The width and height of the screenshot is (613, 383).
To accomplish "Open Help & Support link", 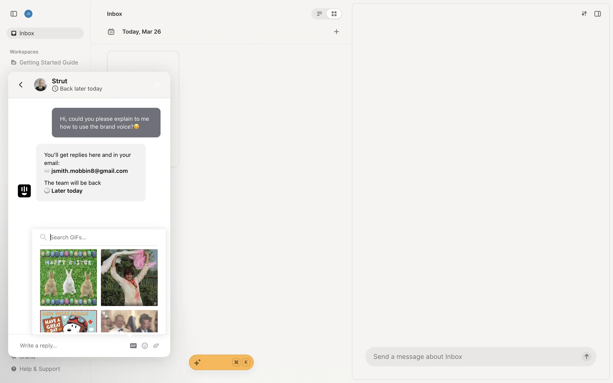I will (40, 369).
